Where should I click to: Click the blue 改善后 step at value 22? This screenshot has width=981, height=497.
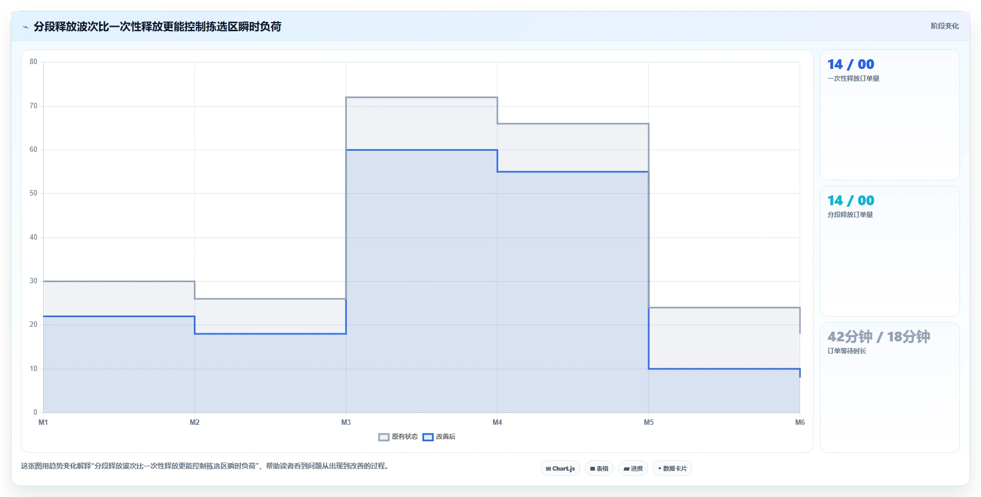click(x=119, y=316)
